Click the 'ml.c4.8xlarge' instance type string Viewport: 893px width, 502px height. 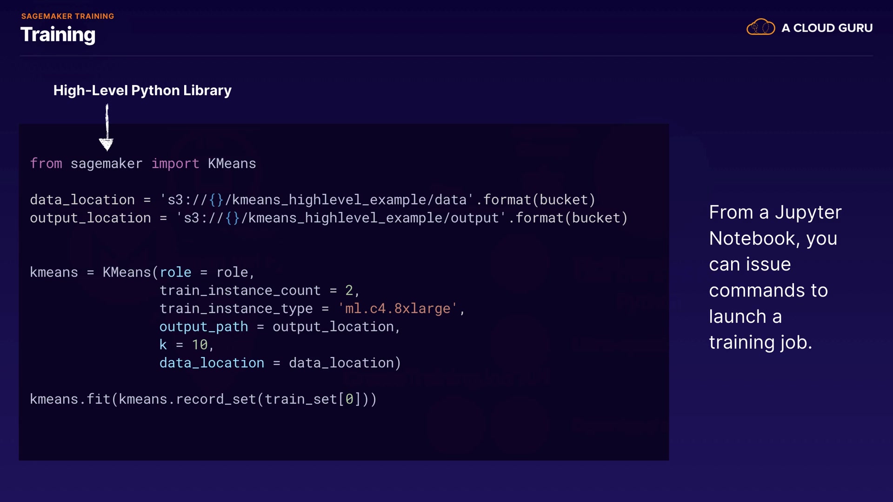pyautogui.click(x=398, y=309)
